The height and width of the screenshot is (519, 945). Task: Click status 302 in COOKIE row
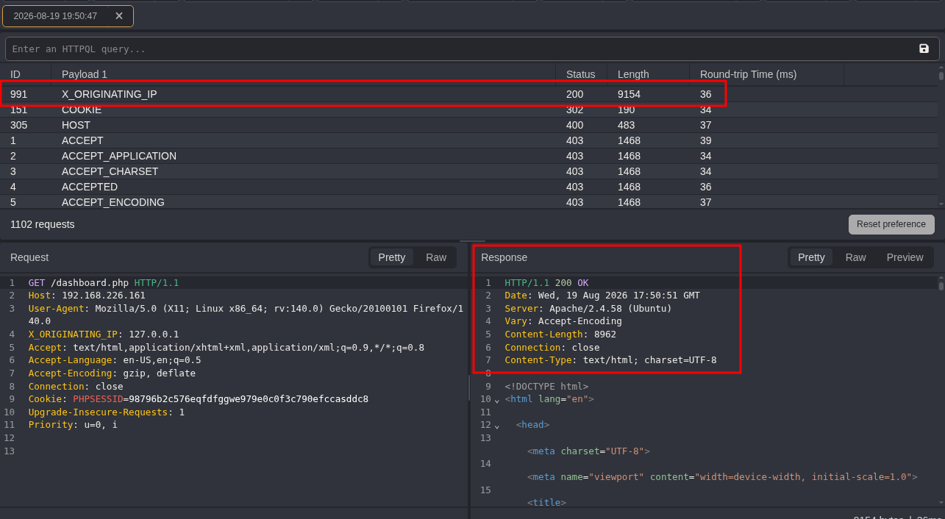[575, 110]
